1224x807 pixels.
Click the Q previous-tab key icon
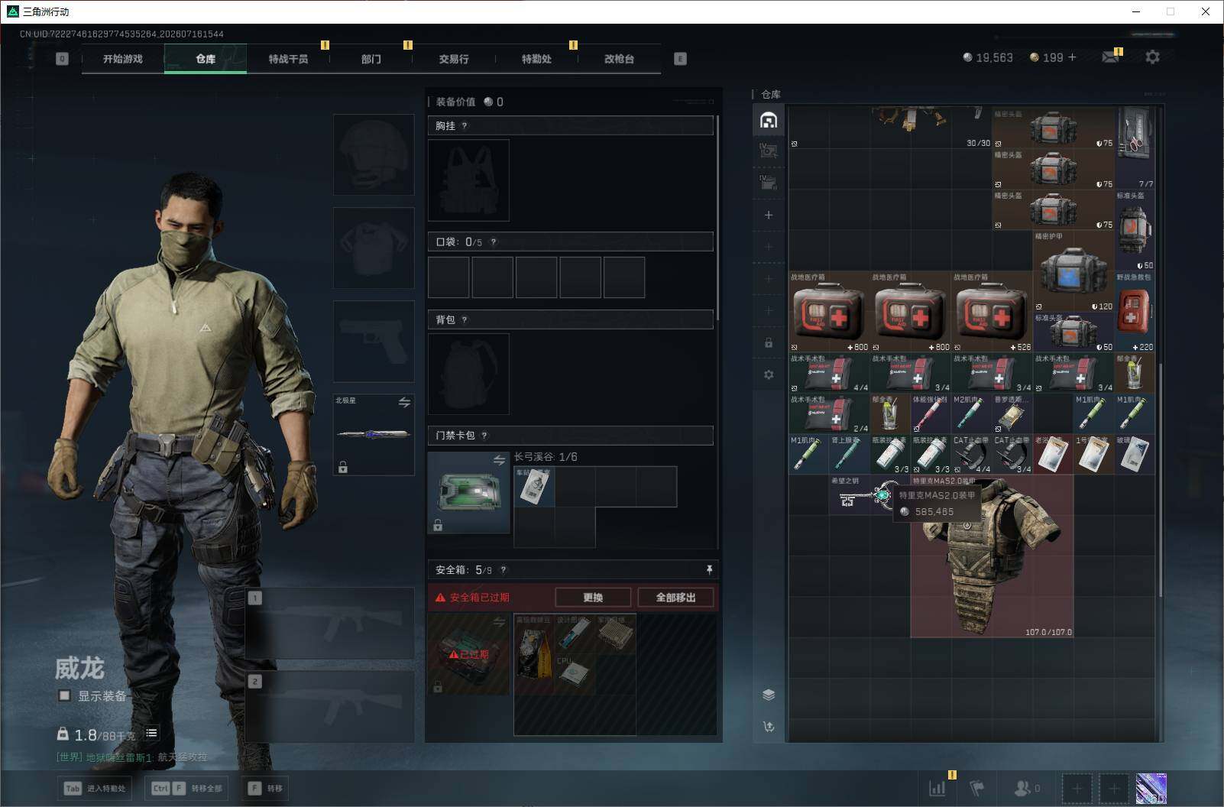[63, 59]
